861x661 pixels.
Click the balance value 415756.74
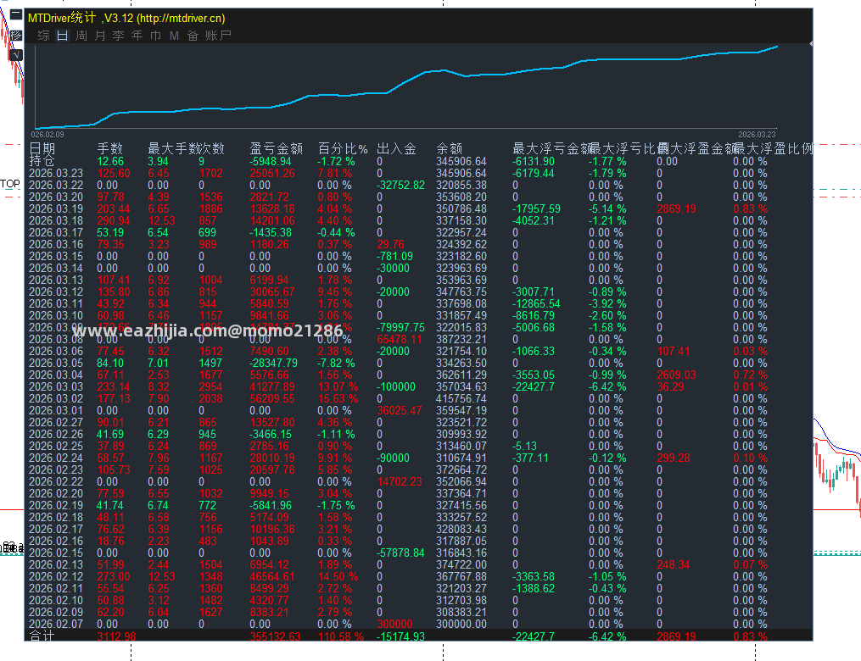pos(461,399)
